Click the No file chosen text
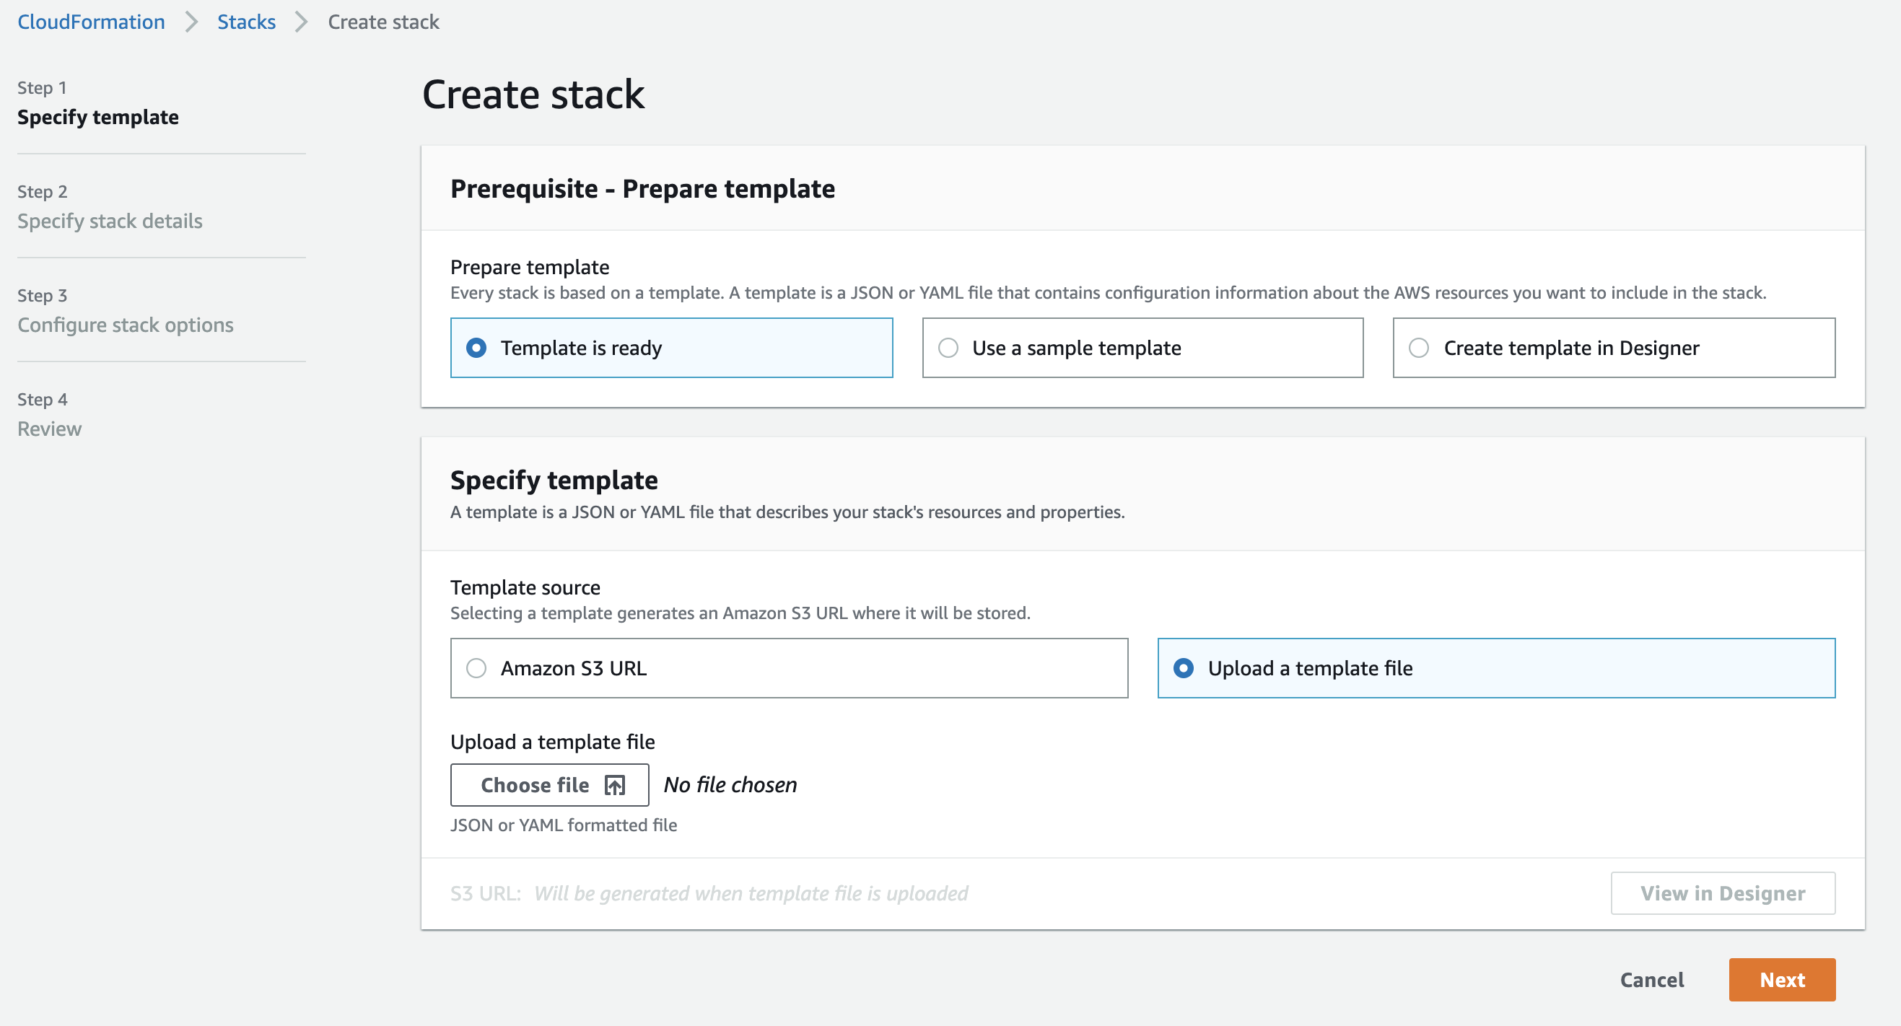The image size is (1901, 1026). point(730,785)
